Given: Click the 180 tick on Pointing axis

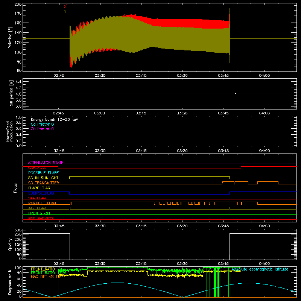Looking at the screenshot, I should coord(18,13).
